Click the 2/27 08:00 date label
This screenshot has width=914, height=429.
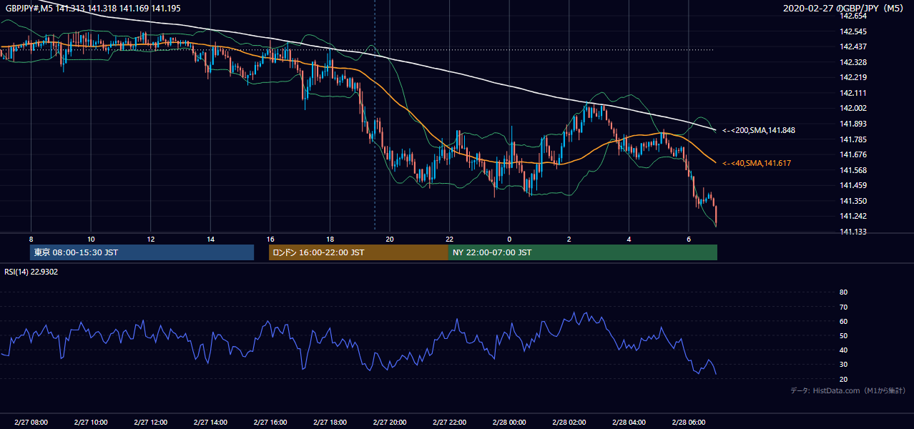coord(31,423)
